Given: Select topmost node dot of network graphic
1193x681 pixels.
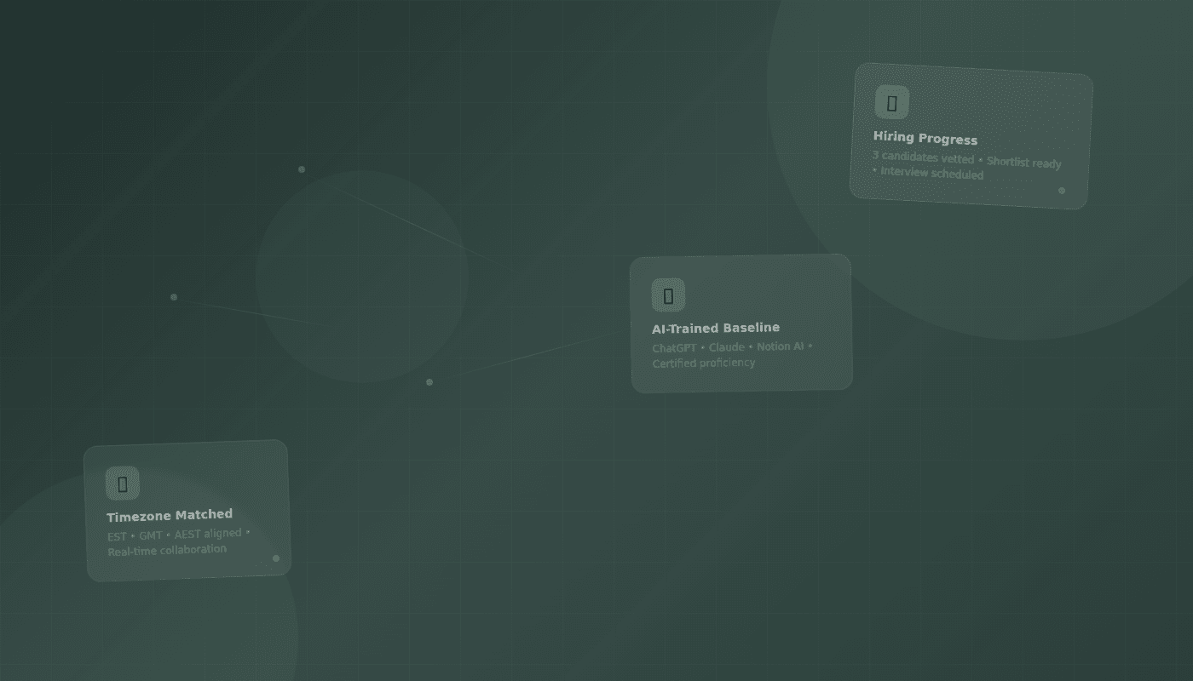Looking at the screenshot, I should [x=302, y=169].
